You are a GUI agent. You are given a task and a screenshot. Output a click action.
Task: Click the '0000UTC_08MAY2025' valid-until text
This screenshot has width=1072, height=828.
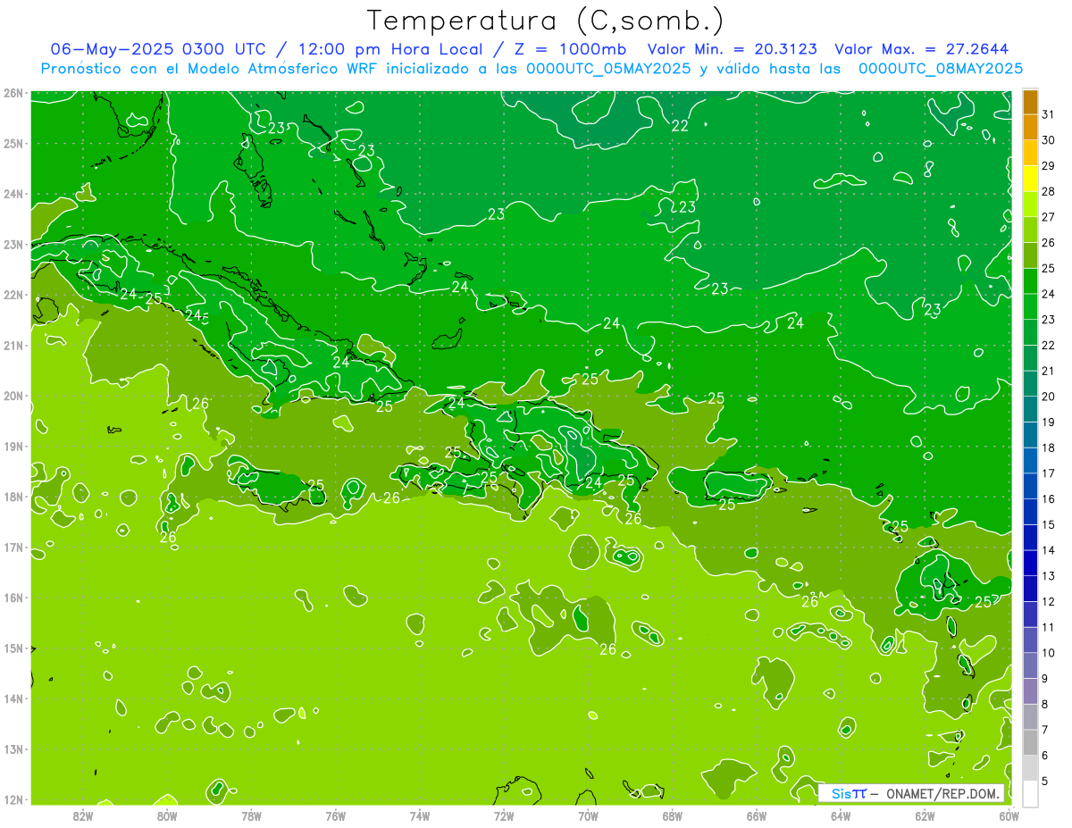click(941, 68)
